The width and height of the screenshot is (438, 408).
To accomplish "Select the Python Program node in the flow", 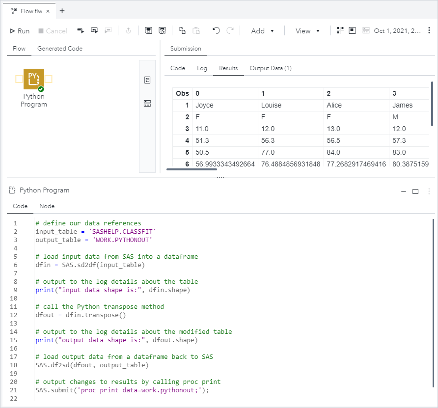I will [34, 80].
